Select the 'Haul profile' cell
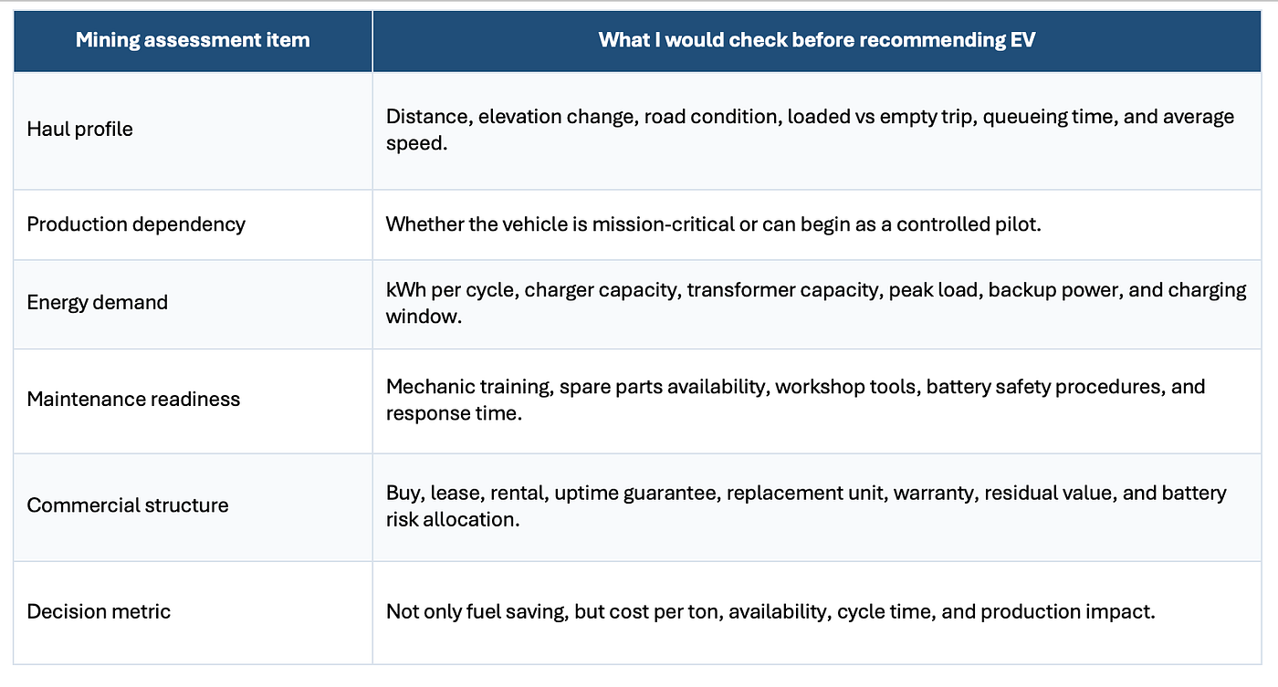The width and height of the screenshot is (1278, 687). (x=193, y=130)
